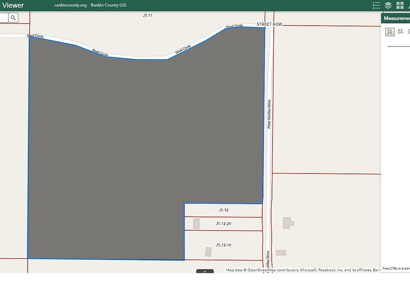This screenshot has height=307, width=410.
Task: Click the Peter McAfee Drive road label
Action: tap(269, 114)
